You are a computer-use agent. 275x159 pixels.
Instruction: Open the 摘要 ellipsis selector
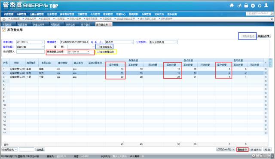[x=93, y=47]
